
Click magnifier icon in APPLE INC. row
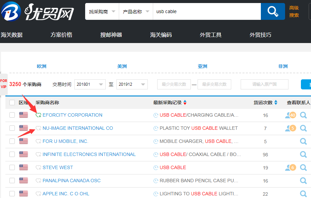303,194
